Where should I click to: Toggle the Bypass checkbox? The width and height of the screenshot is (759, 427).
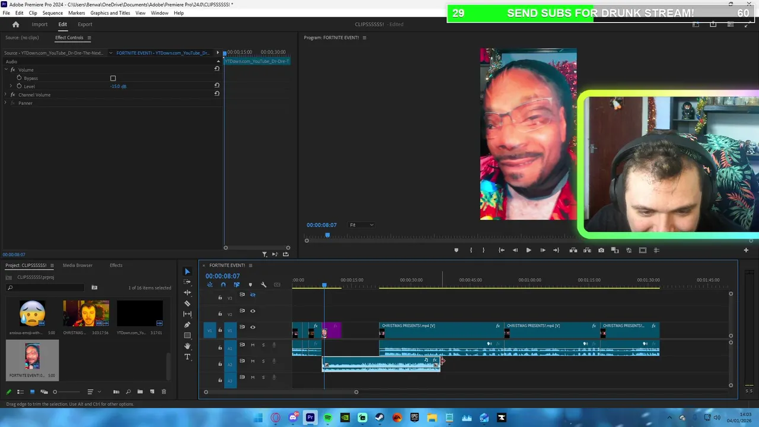[113, 78]
